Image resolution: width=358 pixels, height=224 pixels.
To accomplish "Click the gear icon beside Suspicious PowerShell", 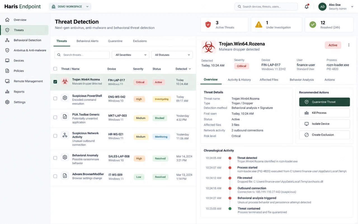I will tap(65, 98).
